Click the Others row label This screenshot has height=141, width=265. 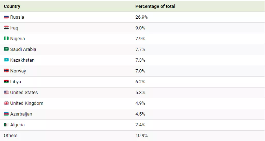[x=11, y=135]
